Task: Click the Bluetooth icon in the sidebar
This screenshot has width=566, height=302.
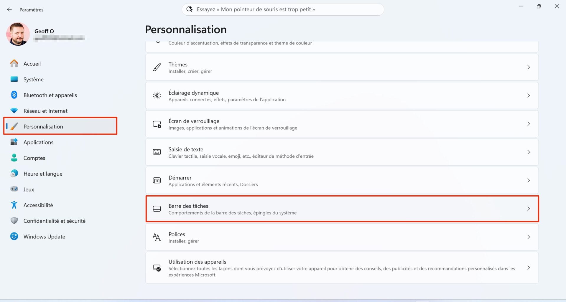Action: click(14, 95)
